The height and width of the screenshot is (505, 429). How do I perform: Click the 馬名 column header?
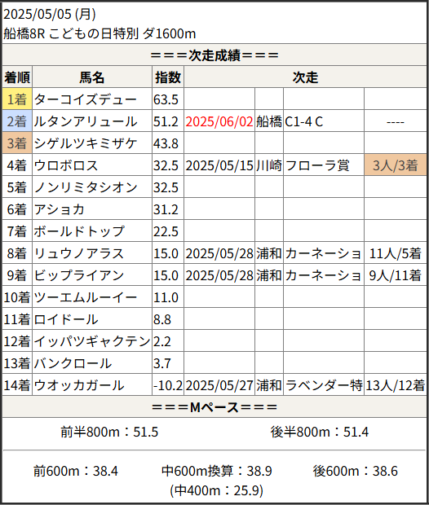click(x=92, y=77)
